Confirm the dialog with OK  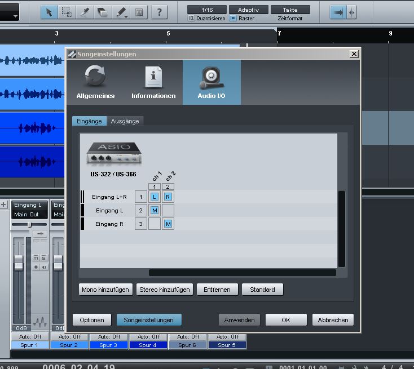(286, 320)
